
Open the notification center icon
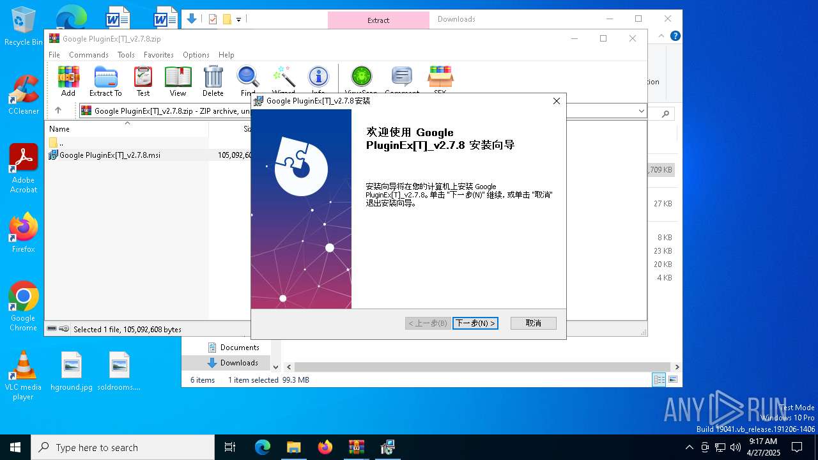point(797,447)
